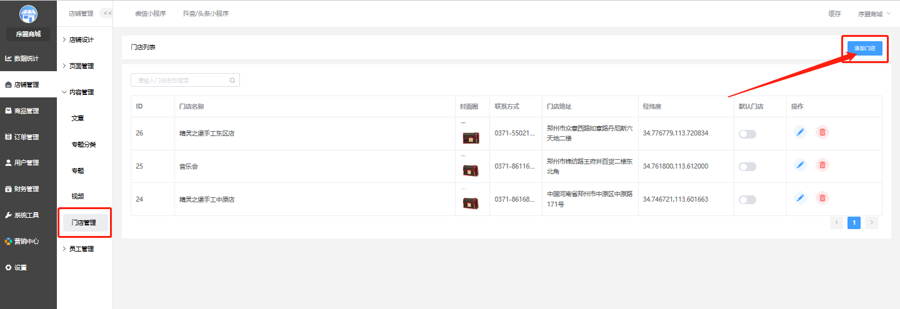Delete the 音乐会 store row
Image resolution: width=900 pixels, height=309 pixels.
click(x=822, y=165)
